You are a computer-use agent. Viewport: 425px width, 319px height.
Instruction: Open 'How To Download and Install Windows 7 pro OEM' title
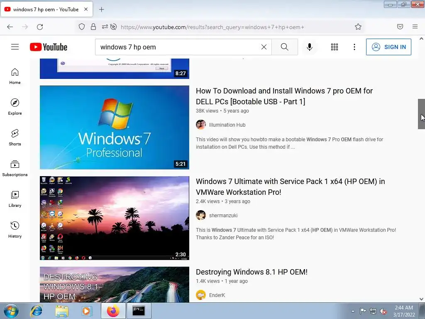[x=284, y=96]
